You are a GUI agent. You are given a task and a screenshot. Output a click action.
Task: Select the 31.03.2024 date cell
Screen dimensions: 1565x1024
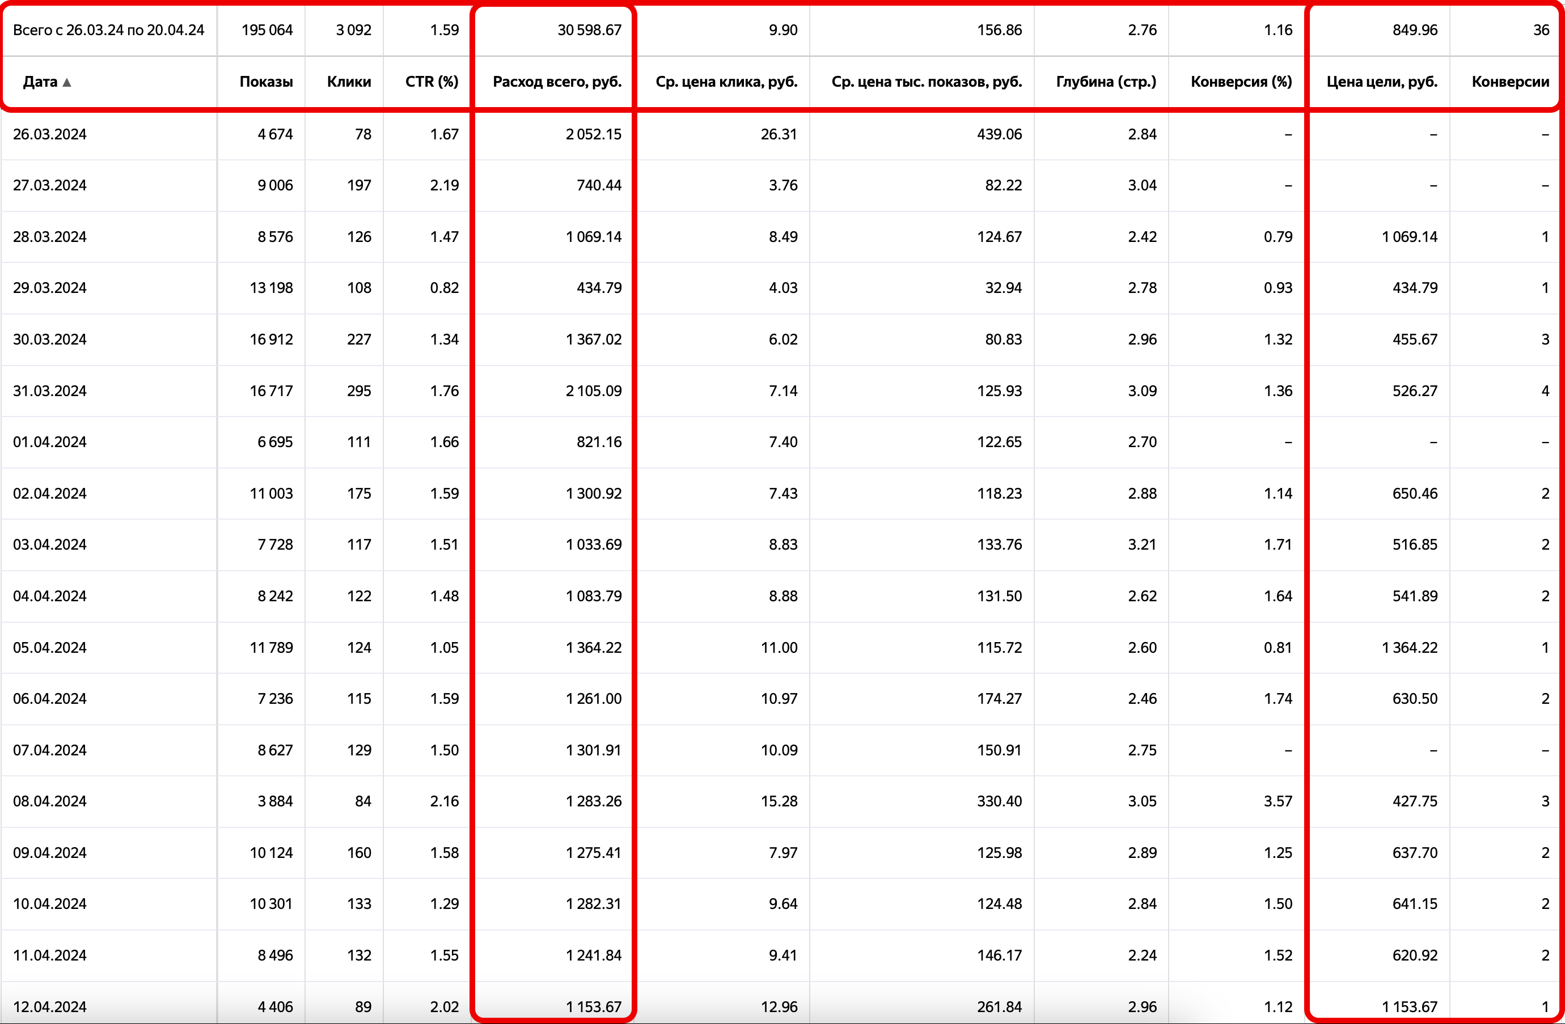(x=50, y=391)
